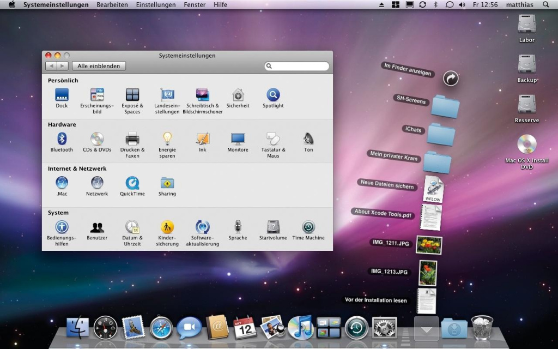Open the Apple menu

point(11,5)
